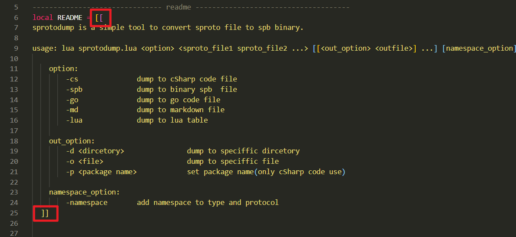Click the opening [[ bracket after README
This screenshot has height=237, width=516.
pyautogui.click(x=99, y=17)
